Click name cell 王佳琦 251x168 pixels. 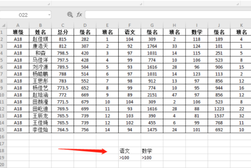click(x=40, y=123)
